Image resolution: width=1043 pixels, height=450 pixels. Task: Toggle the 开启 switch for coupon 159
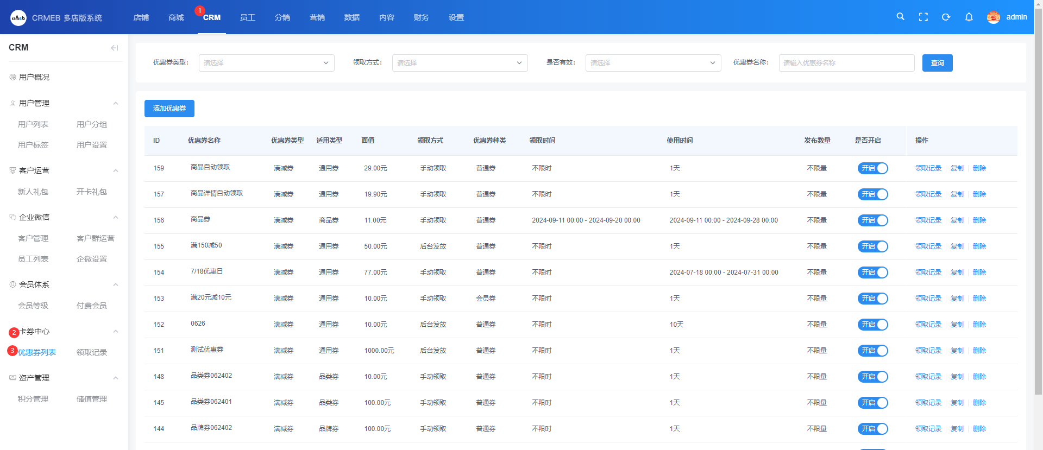(872, 168)
